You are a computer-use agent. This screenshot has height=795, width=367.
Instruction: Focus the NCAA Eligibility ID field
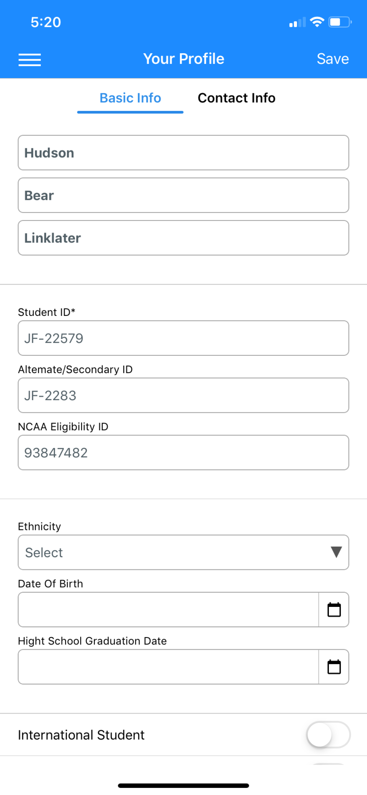coord(183,453)
